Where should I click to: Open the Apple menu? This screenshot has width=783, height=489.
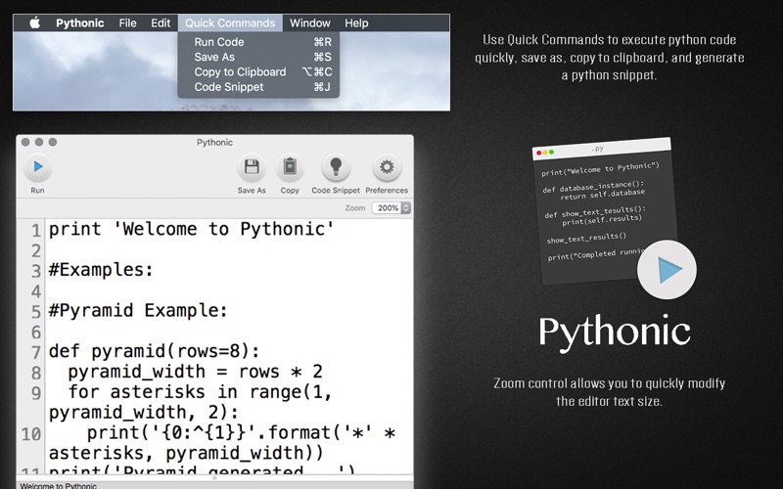35,22
